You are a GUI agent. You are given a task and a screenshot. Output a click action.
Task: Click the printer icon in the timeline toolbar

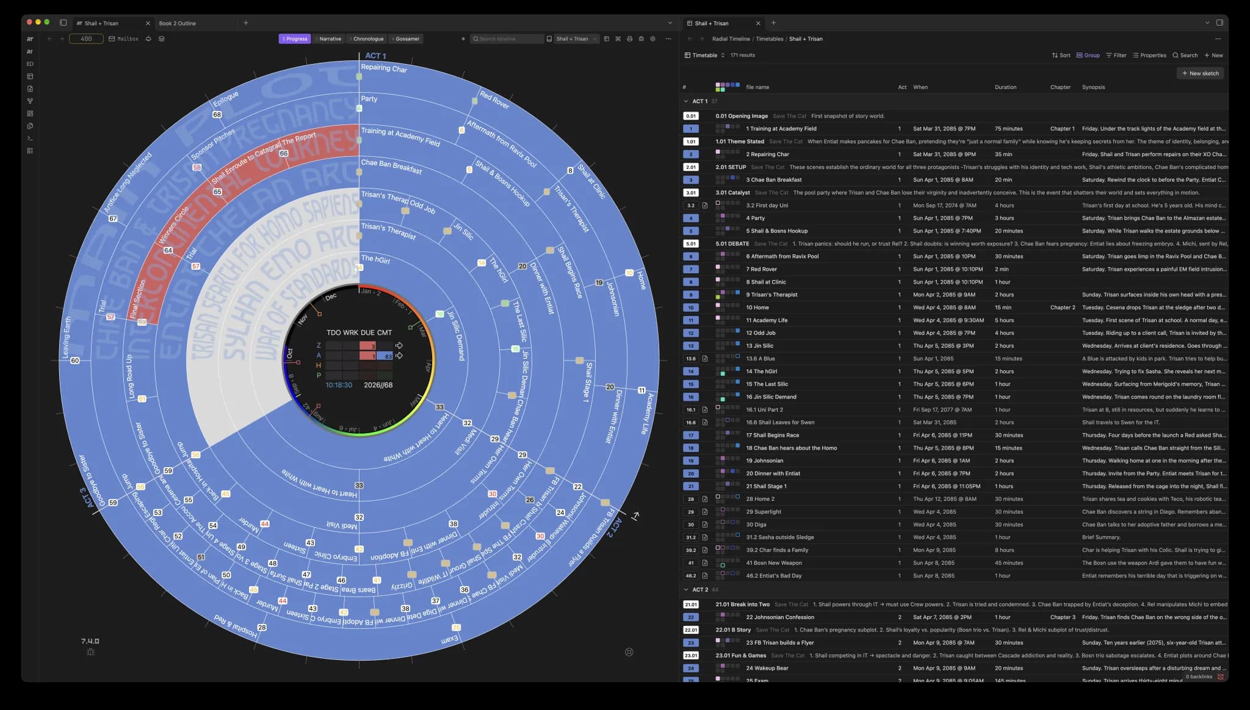[x=629, y=39]
